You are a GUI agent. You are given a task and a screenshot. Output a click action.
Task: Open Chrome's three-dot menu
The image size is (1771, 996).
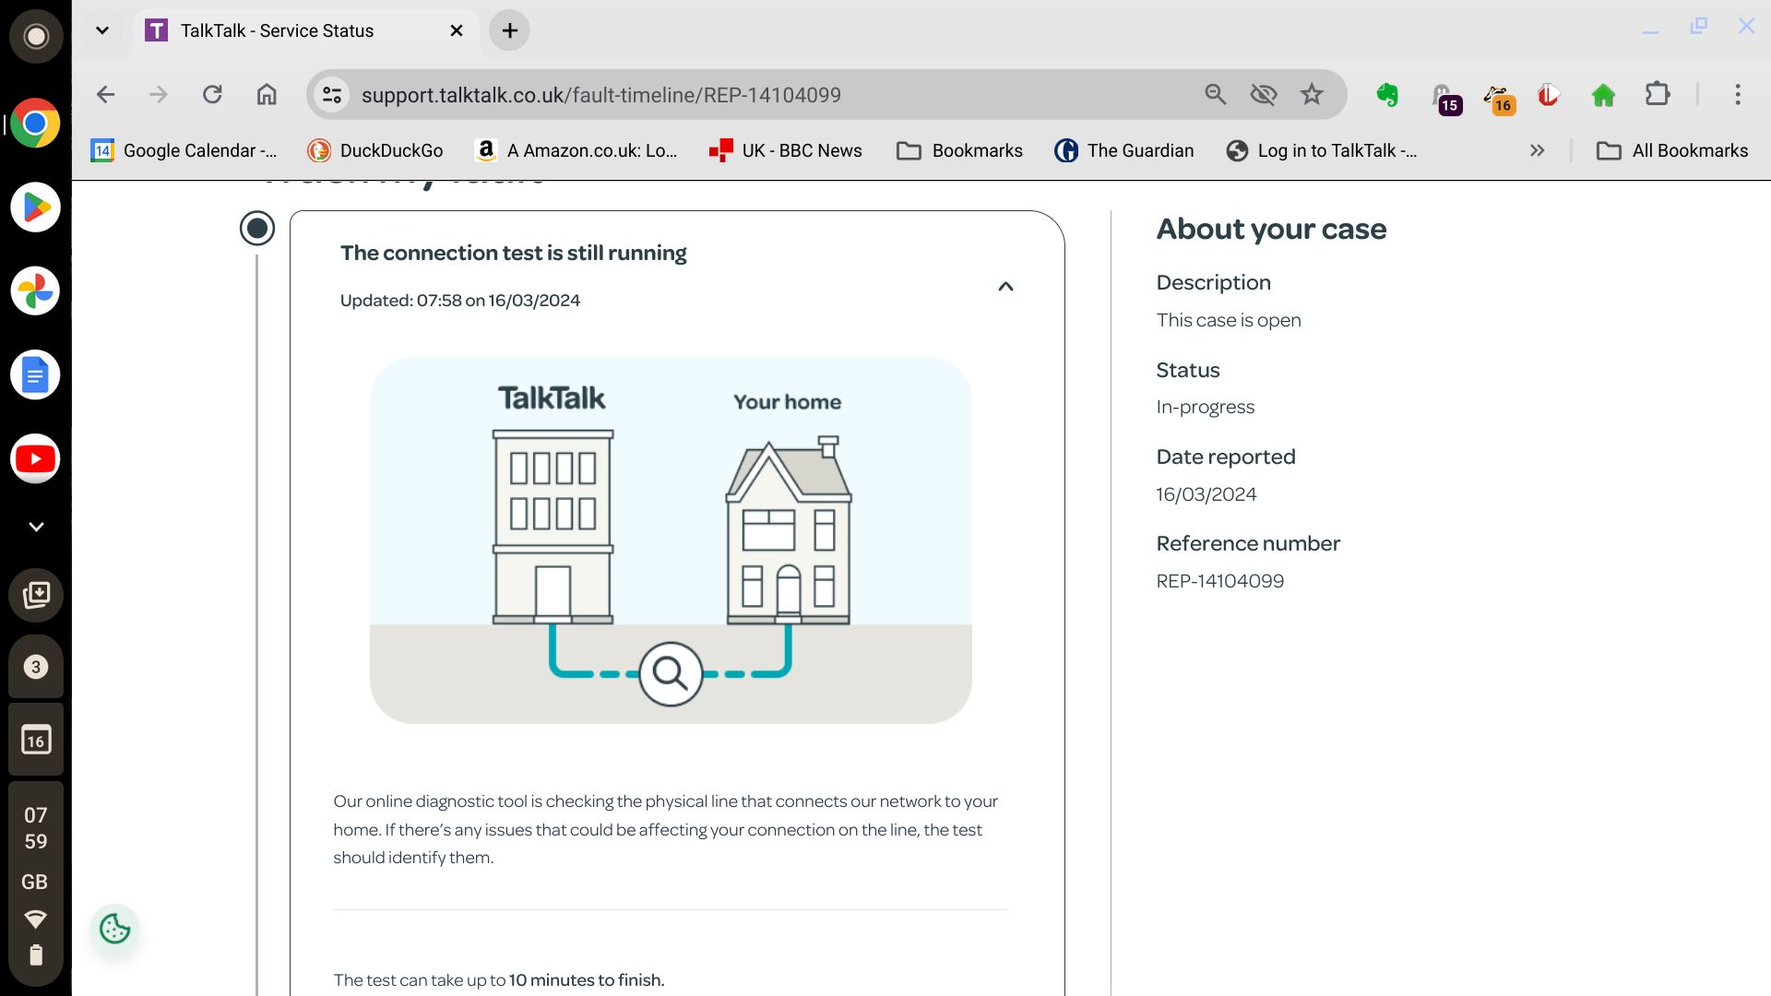[x=1738, y=94]
